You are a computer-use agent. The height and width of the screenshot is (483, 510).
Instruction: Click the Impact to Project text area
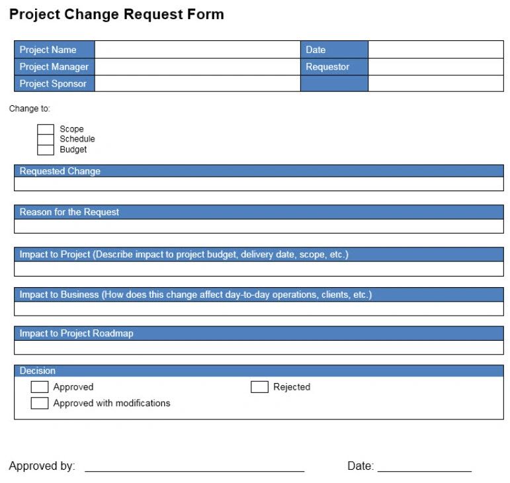tap(259, 269)
